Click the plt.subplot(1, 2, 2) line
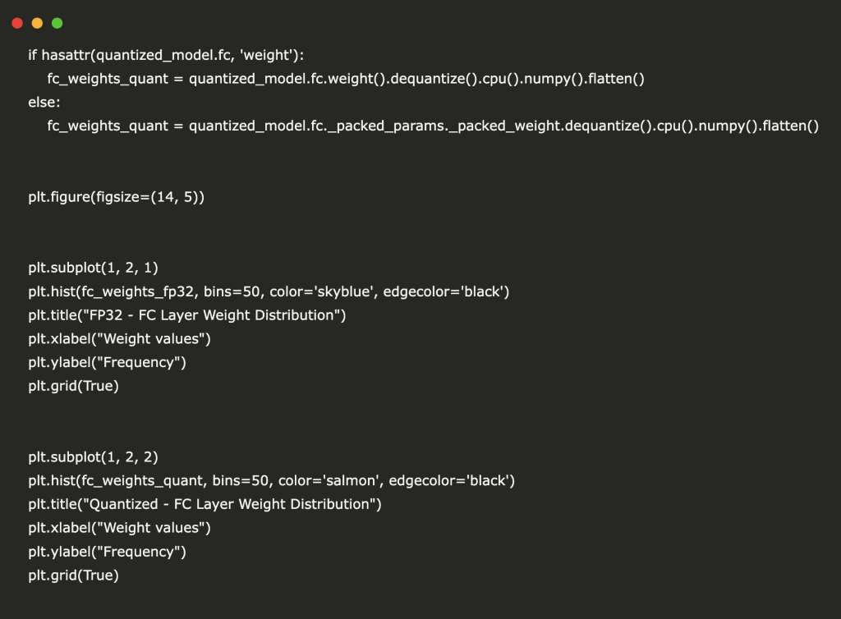The image size is (841, 619). (93, 457)
